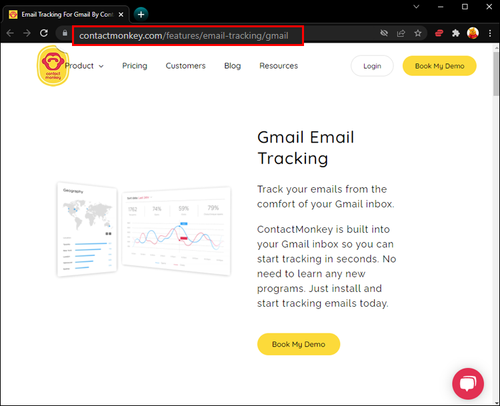This screenshot has height=406, width=500.
Task: Open the Pricing page
Action: pos(135,66)
